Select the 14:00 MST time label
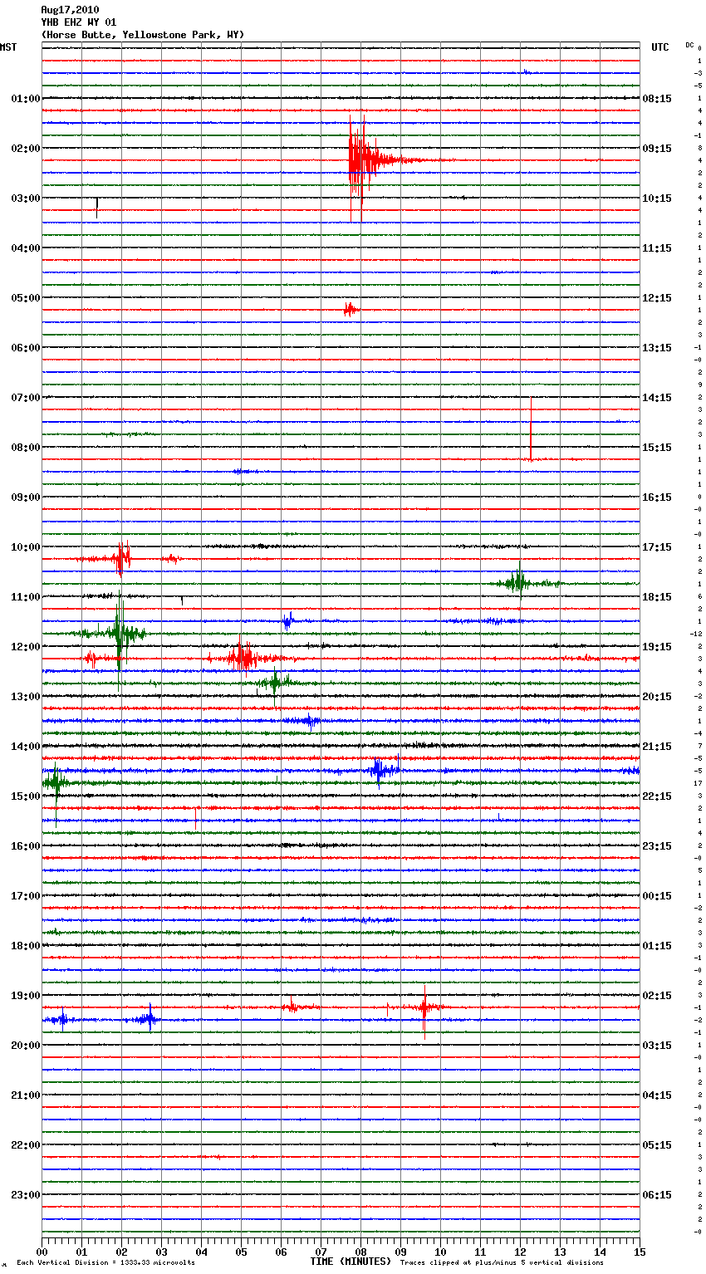This screenshot has height=1274, width=706. [x=26, y=747]
